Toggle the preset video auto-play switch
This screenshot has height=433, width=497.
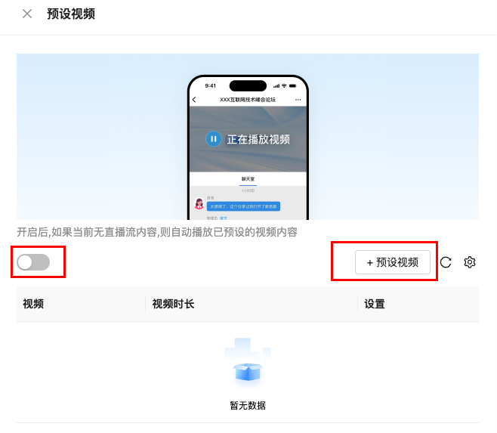tap(33, 262)
